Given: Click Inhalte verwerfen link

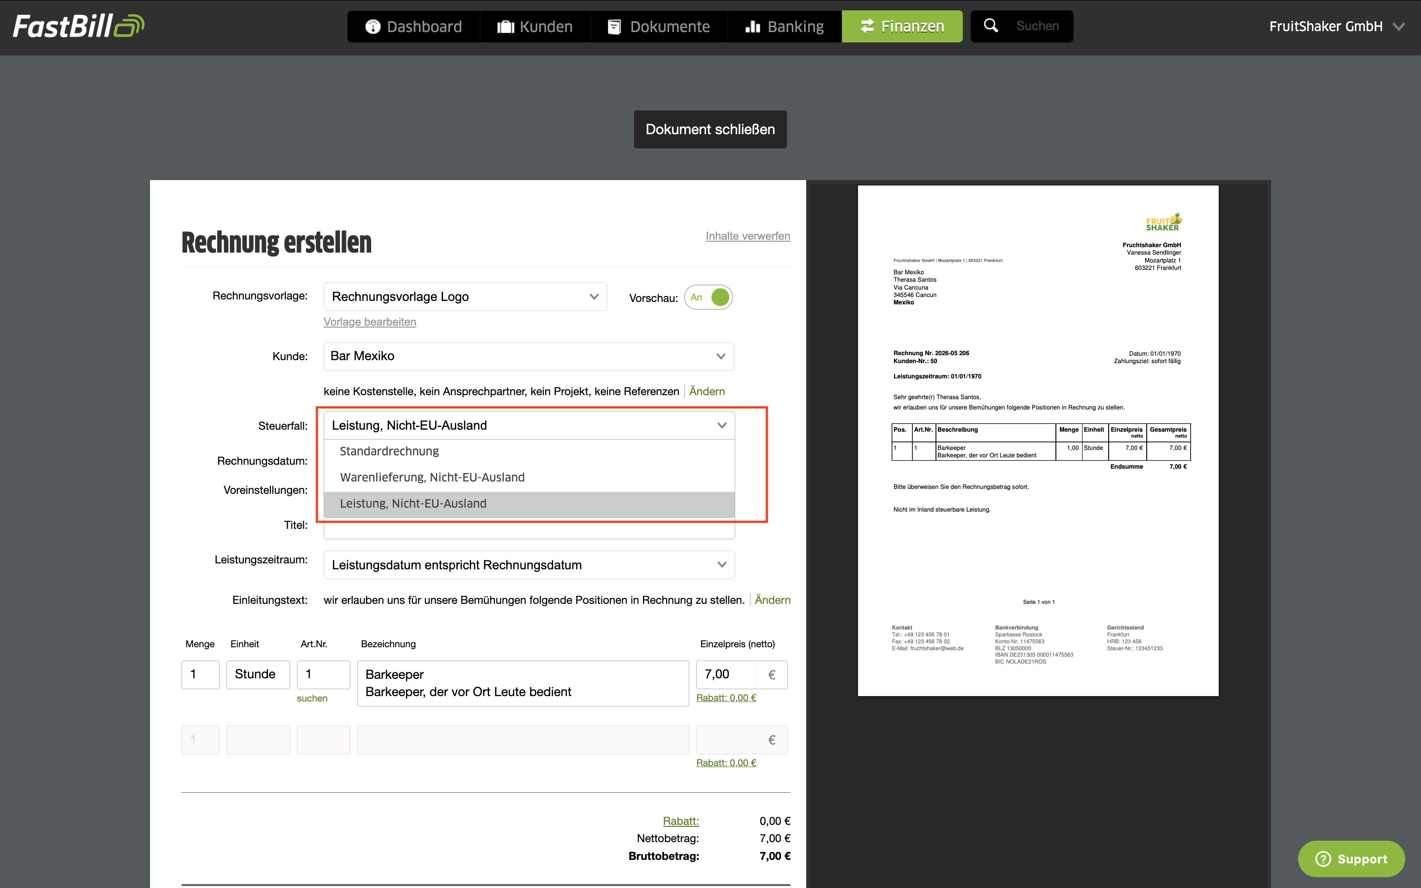Looking at the screenshot, I should pyautogui.click(x=748, y=236).
